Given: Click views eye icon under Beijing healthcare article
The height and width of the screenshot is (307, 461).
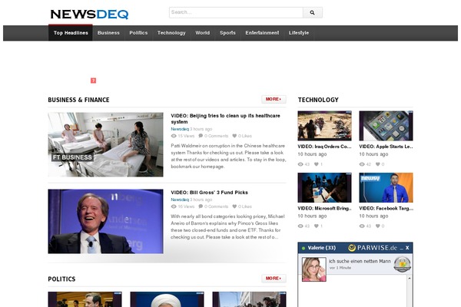Looking at the screenshot, I should (x=174, y=136).
